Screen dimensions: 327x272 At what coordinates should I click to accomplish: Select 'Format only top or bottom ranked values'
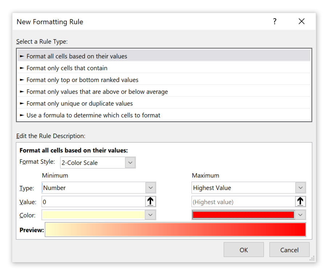coord(80,80)
